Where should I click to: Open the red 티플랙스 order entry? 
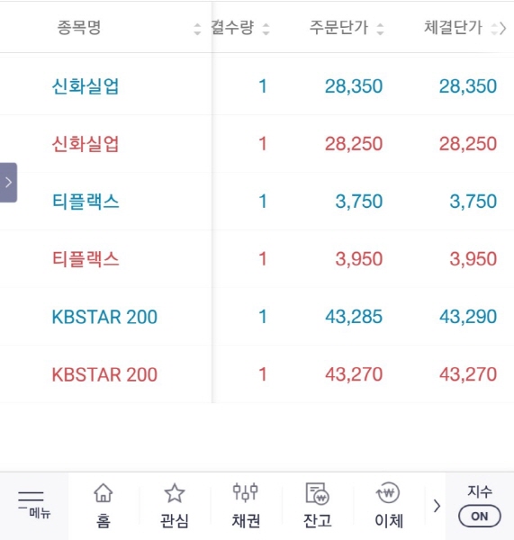pyautogui.click(x=257, y=258)
